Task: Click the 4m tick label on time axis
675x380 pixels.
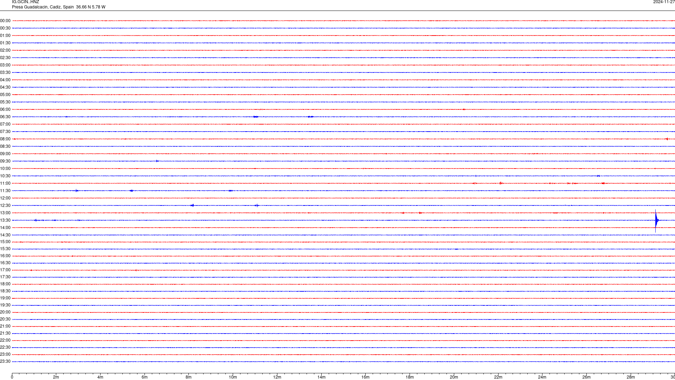Action: [x=100, y=377]
